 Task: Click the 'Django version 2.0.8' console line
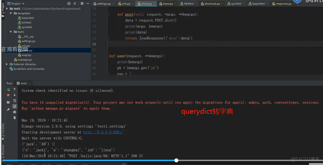(74, 126)
